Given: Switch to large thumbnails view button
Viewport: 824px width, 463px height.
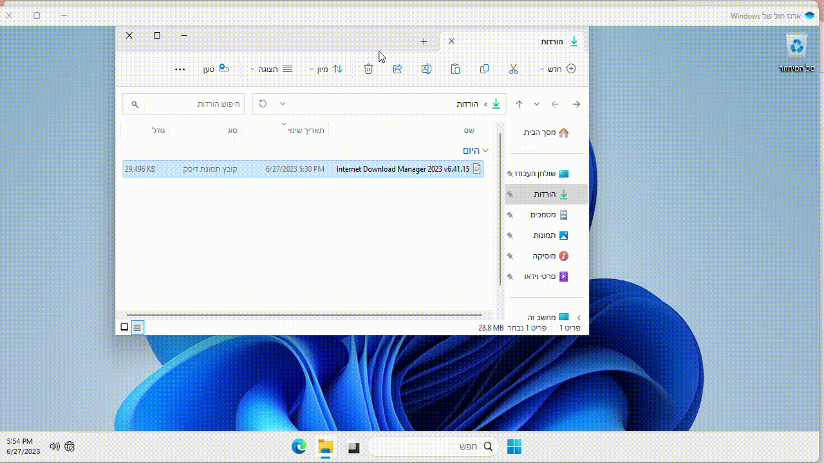Looking at the screenshot, I should pyautogui.click(x=124, y=327).
